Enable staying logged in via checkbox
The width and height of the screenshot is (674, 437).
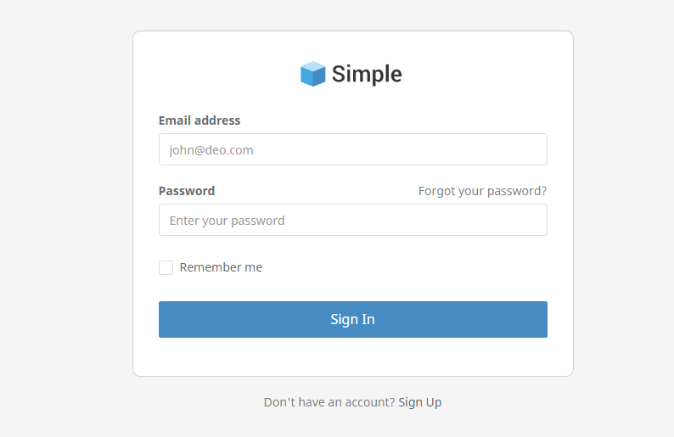click(166, 267)
